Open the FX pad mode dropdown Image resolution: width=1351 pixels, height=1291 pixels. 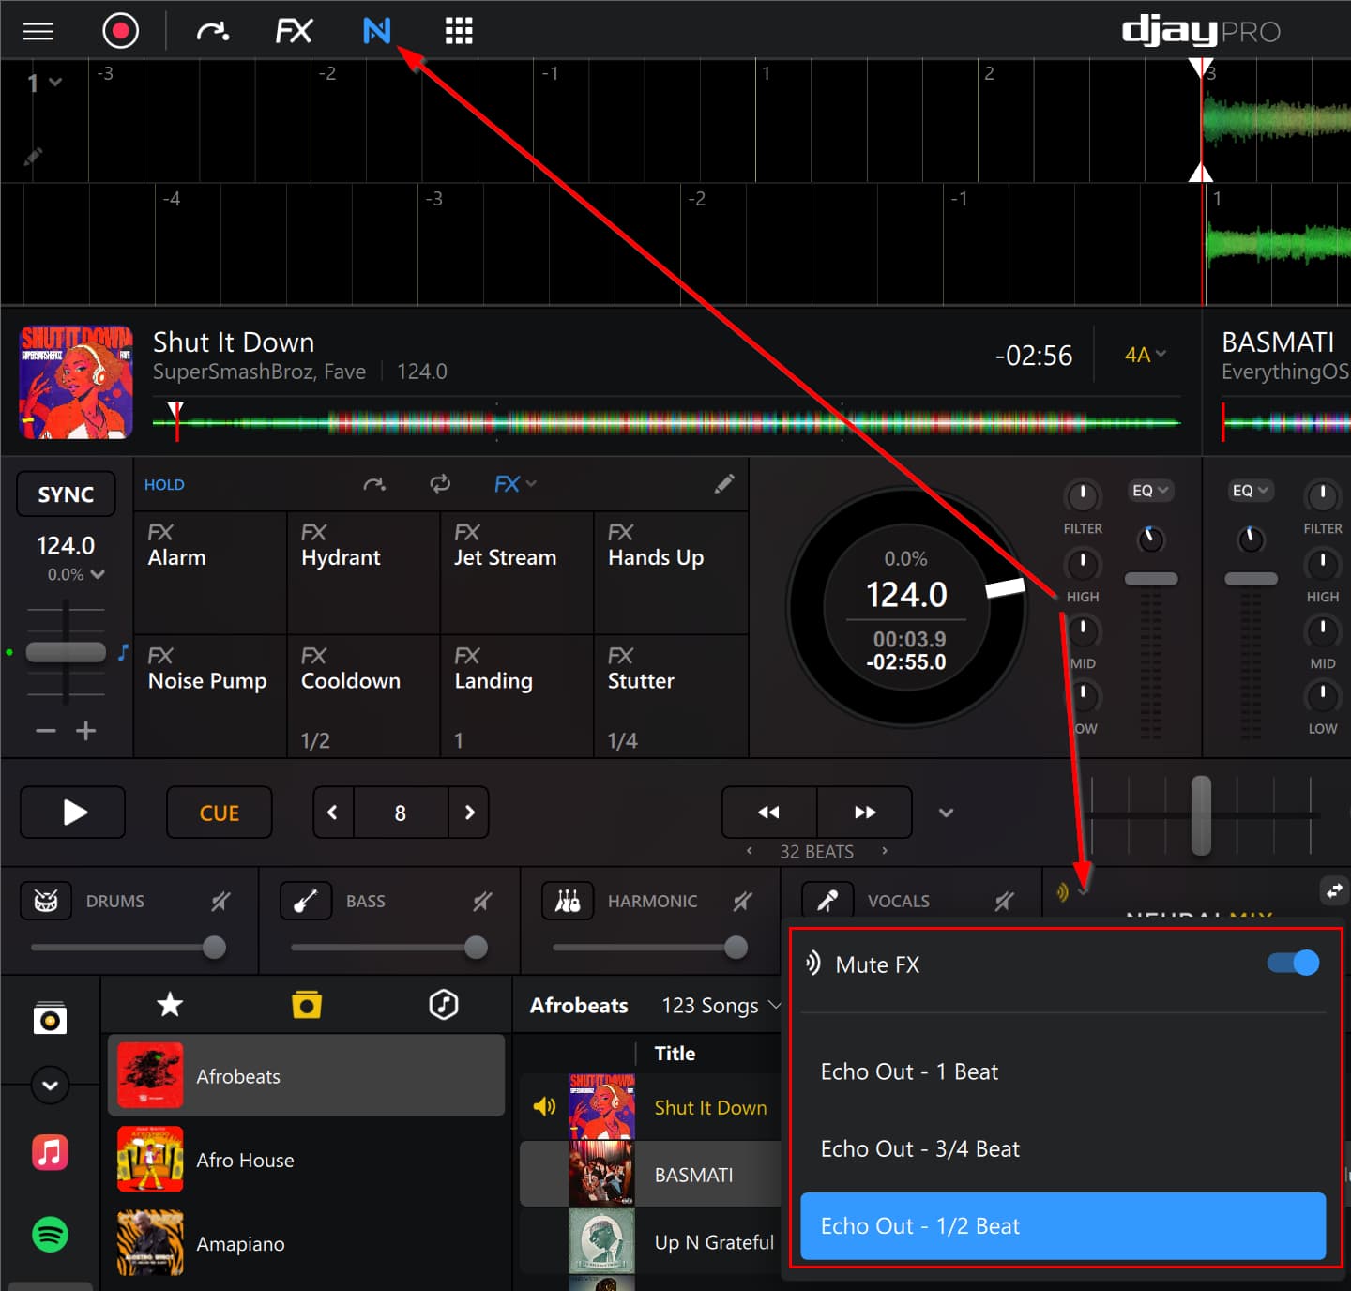click(514, 484)
